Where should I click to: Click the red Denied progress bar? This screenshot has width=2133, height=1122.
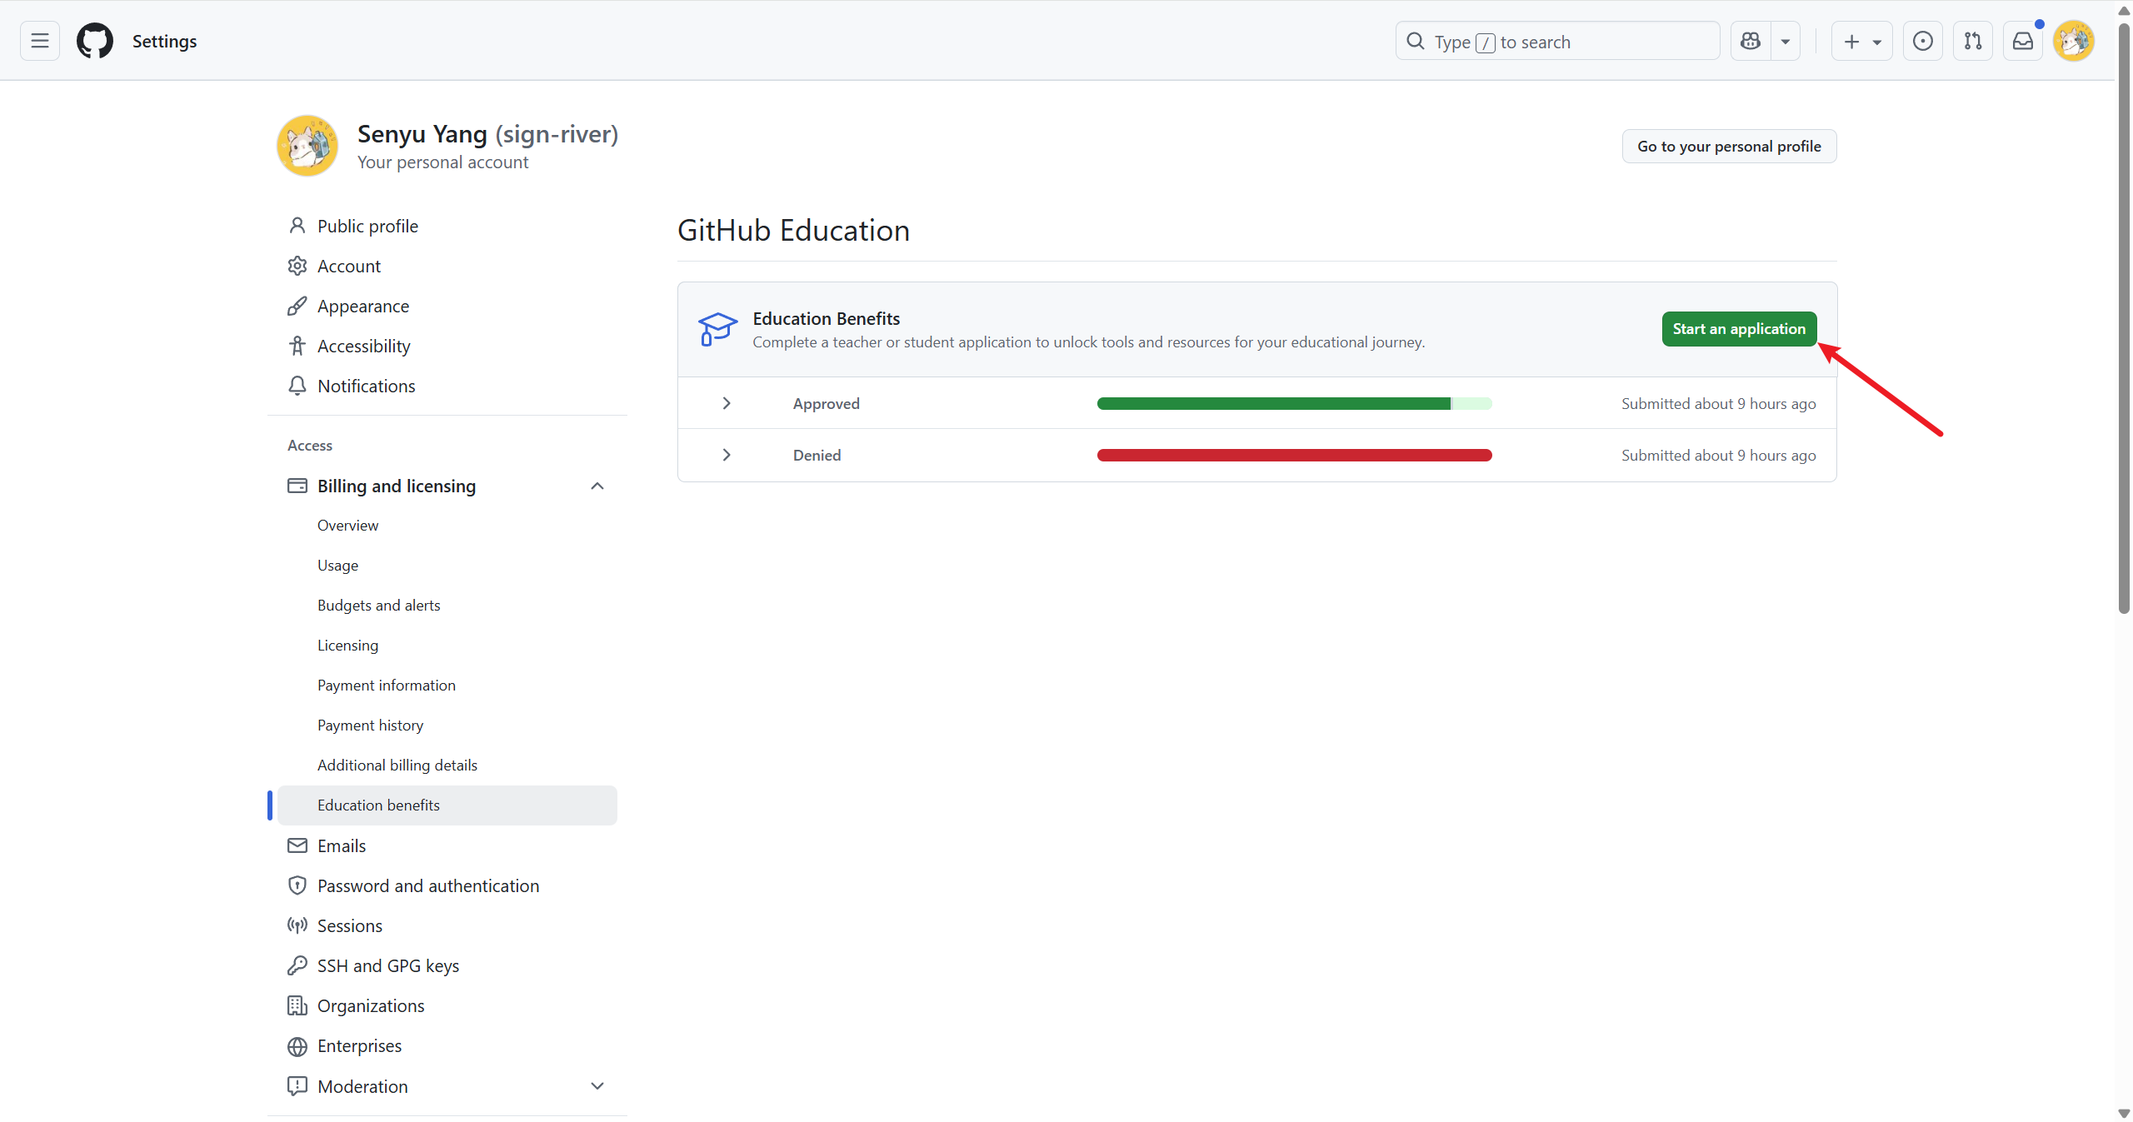(x=1294, y=456)
